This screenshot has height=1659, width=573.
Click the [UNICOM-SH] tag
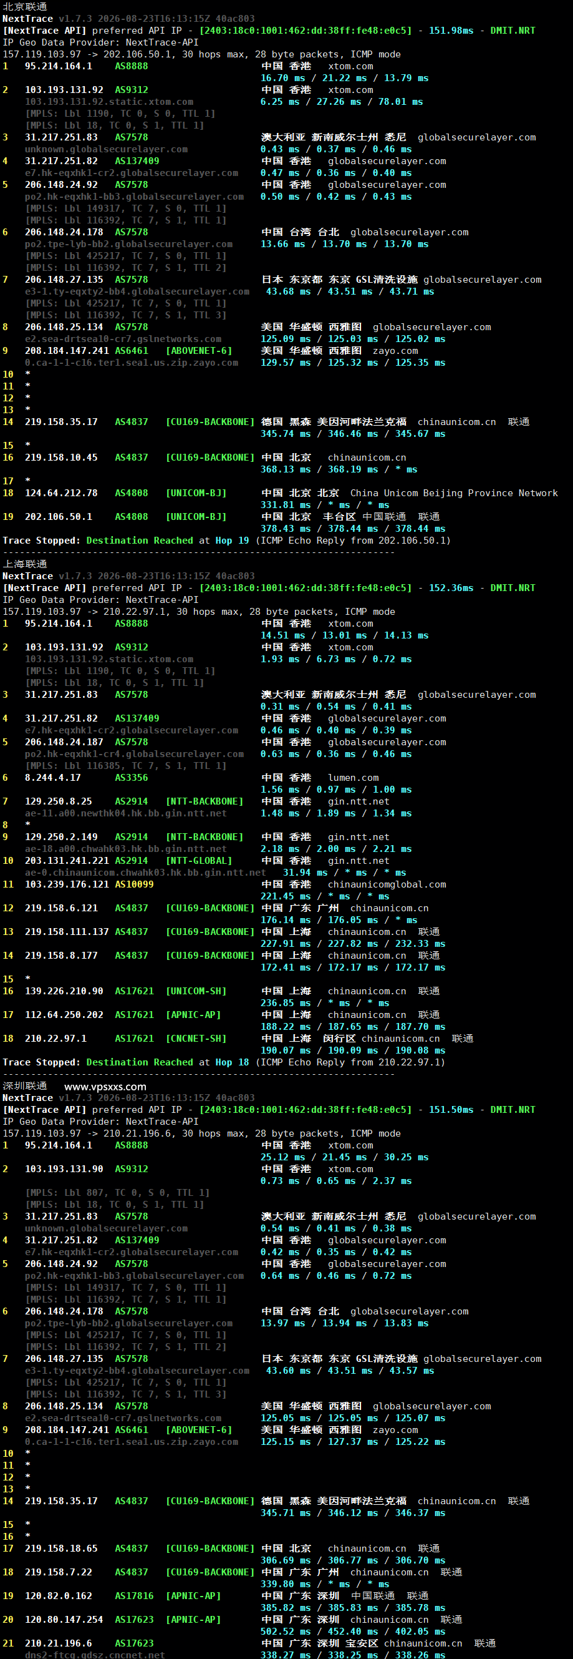coord(196,991)
